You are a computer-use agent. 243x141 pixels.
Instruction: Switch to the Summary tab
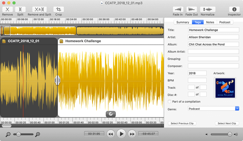pos(183,22)
